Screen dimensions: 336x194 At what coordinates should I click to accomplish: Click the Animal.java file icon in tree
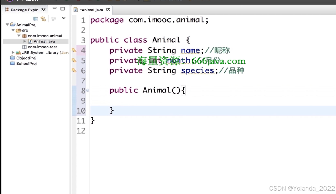pyautogui.click(x=30, y=41)
